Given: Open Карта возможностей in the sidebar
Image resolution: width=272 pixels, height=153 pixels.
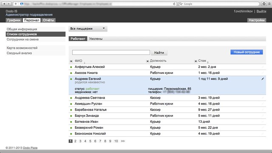Looking at the screenshot, I should tap(36, 48).
